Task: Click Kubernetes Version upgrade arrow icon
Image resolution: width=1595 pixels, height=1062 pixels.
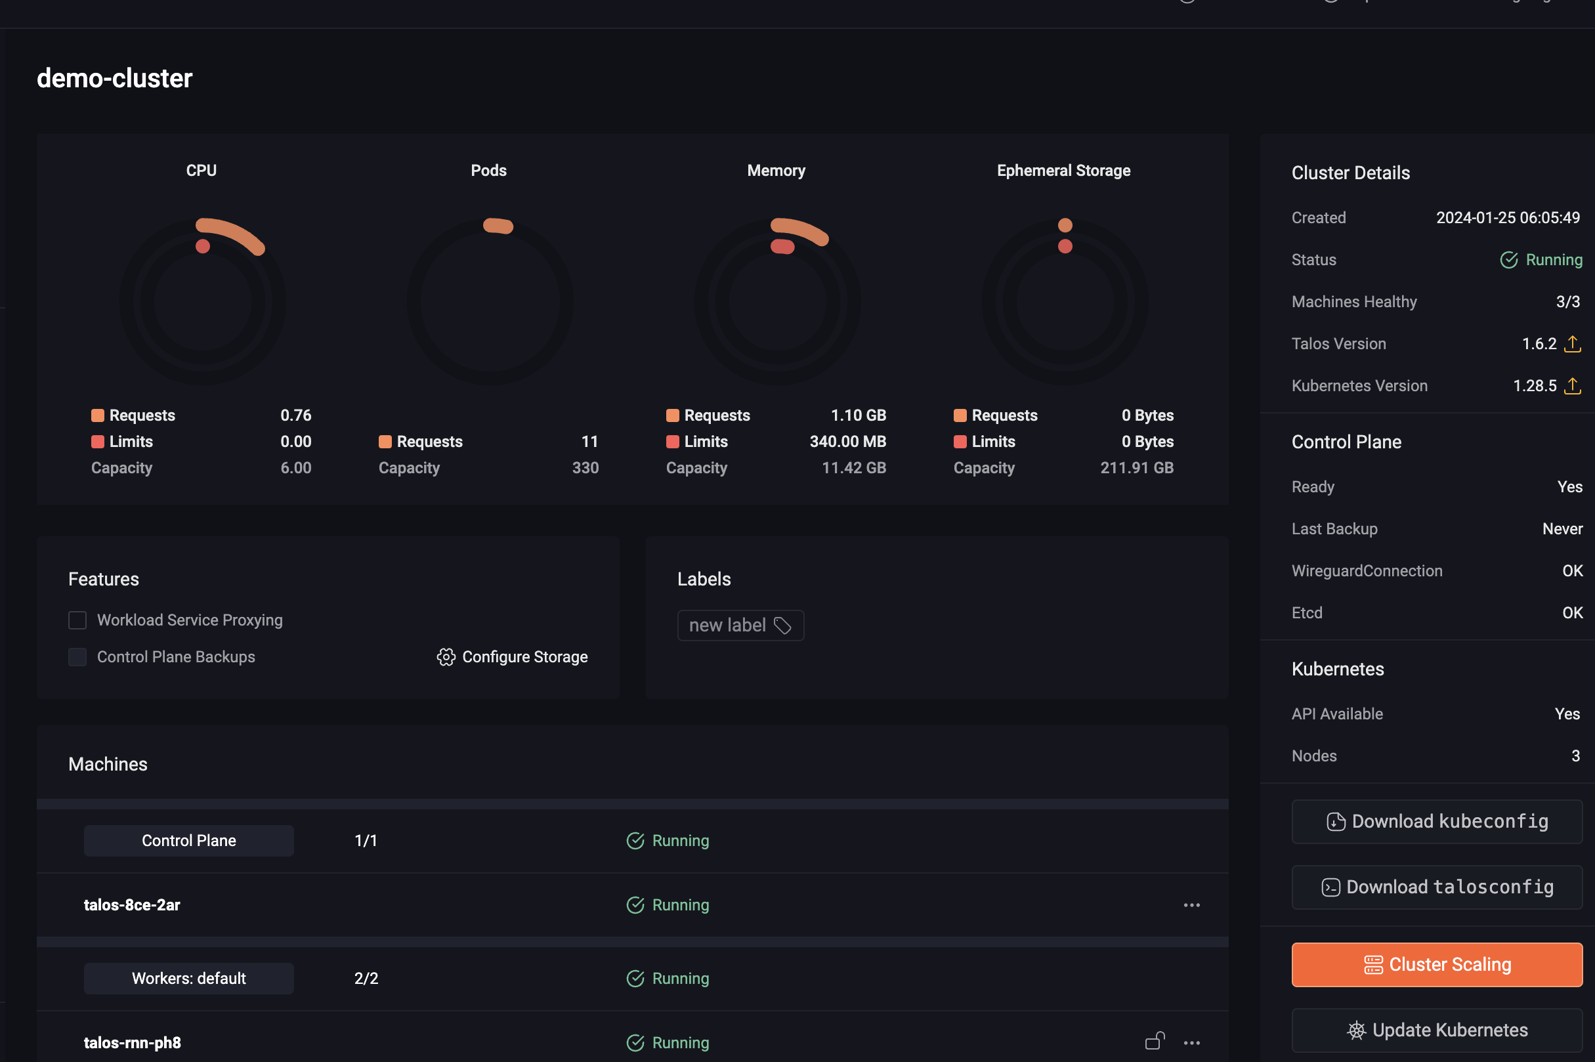Action: (1572, 386)
